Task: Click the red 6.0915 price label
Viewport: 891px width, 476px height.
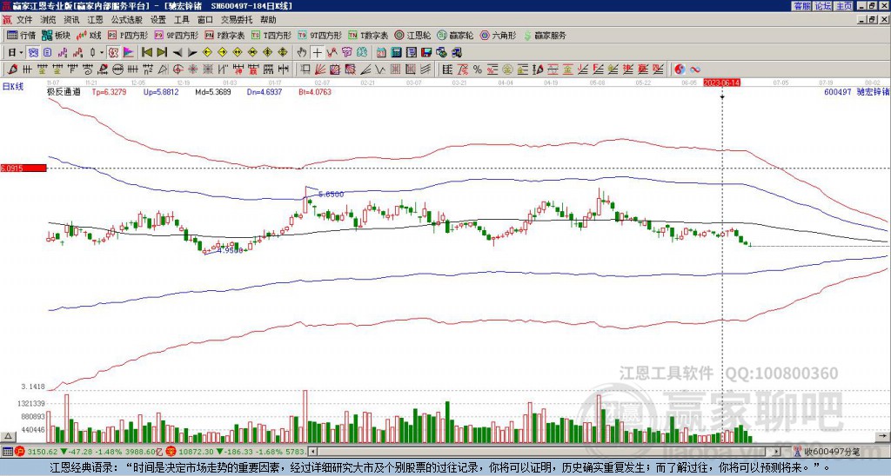Action: [22, 168]
